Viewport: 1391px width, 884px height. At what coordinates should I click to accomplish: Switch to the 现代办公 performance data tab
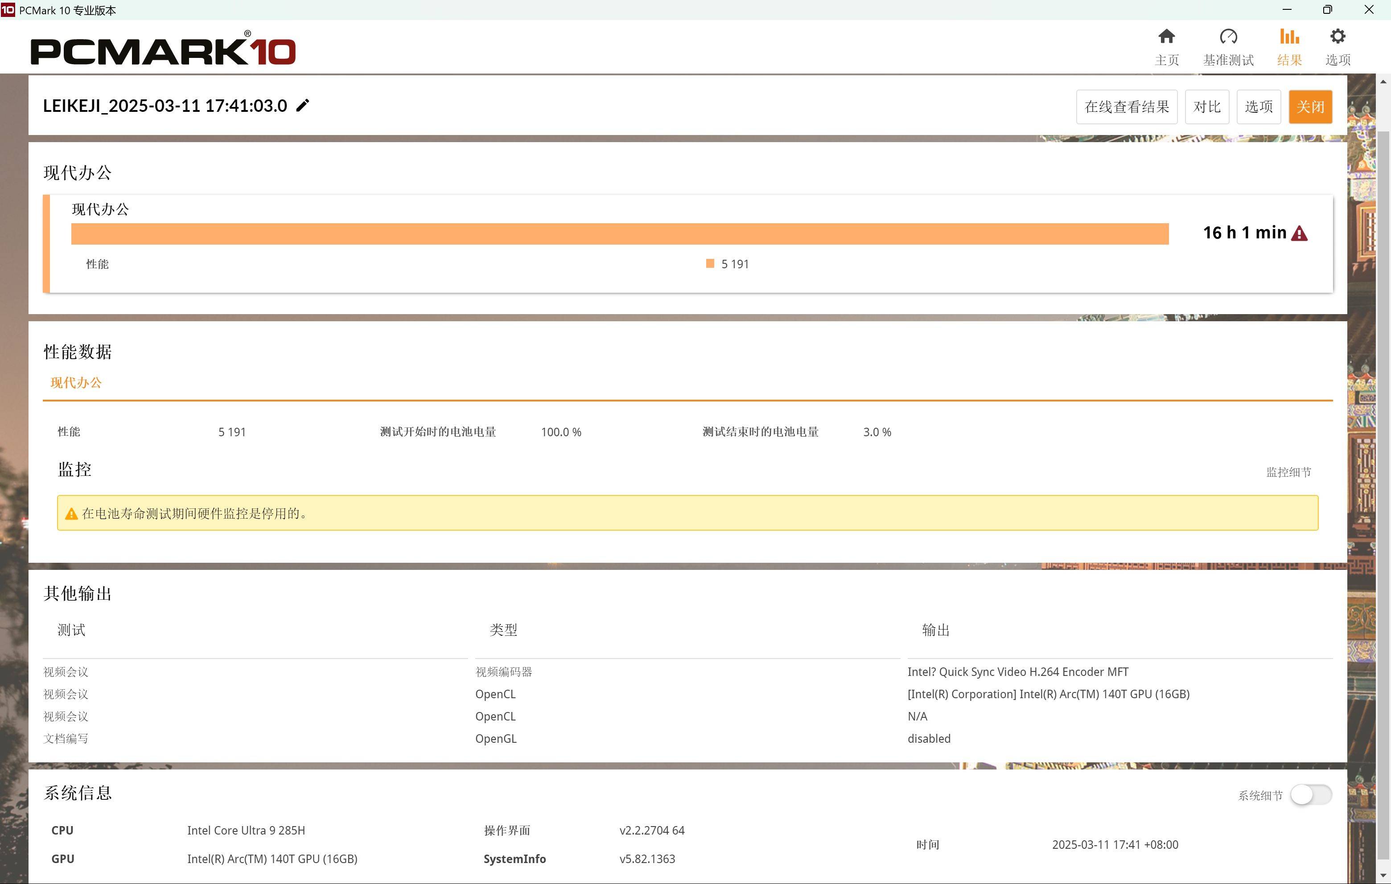(76, 383)
